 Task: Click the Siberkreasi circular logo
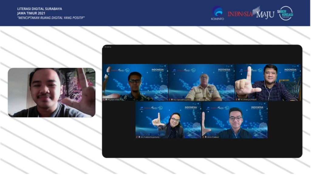(x=286, y=13)
